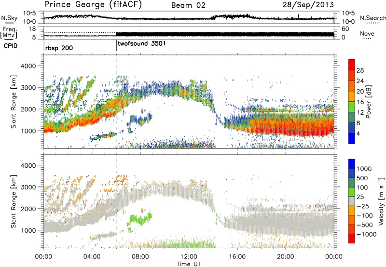Click the CPID change marker line before twofsound

[x=116, y=46]
